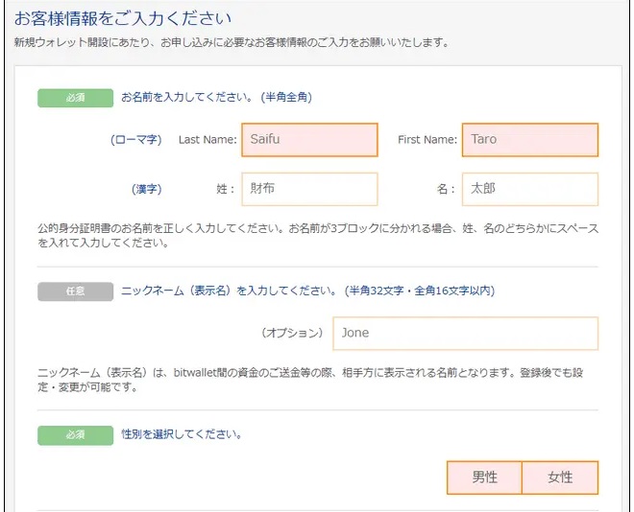Click the (ローマ字) row label
634x512 pixels.
click(136, 140)
